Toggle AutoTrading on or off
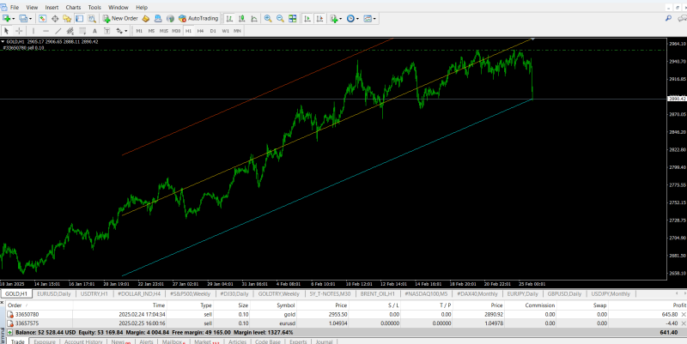This screenshot has height=344, width=687. [198, 18]
